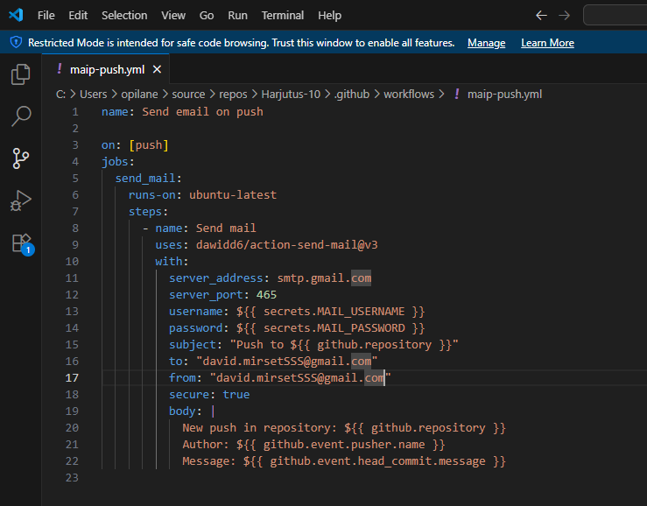Click the Restricted Mode shield icon
The image size is (647, 506).
16,43
